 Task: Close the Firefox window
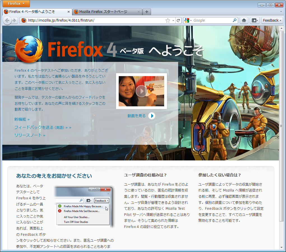click(x=279, y=5)
